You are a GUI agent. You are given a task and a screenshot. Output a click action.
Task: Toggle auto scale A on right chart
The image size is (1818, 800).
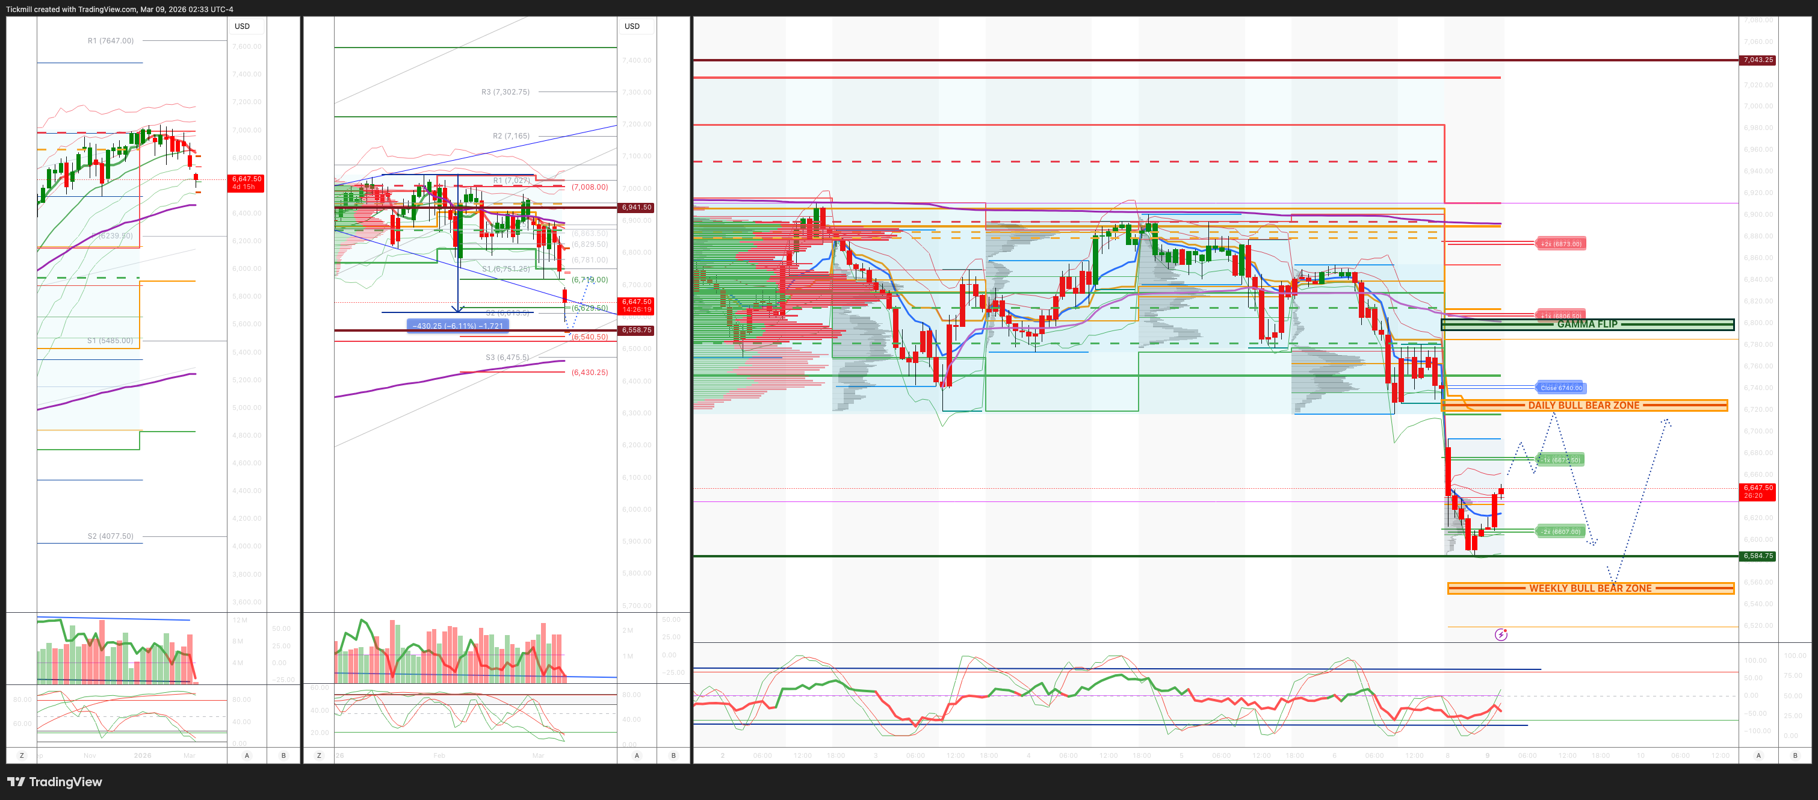pyautogui.click(x=1758, y=755)
